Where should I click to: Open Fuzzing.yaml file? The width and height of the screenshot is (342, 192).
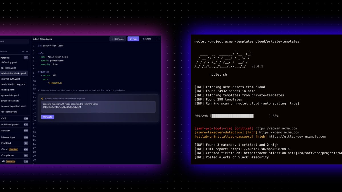coord(8,90)
